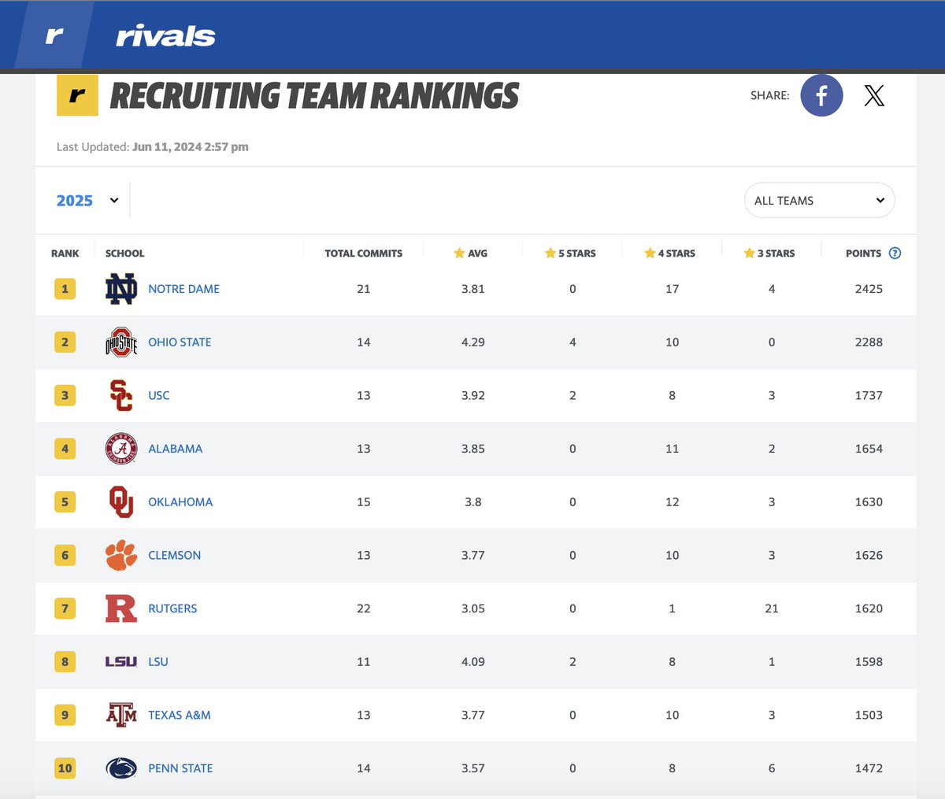Click Rutgers' 3 stars count 21
Screen dimensions: 945x799
(772, 608)
